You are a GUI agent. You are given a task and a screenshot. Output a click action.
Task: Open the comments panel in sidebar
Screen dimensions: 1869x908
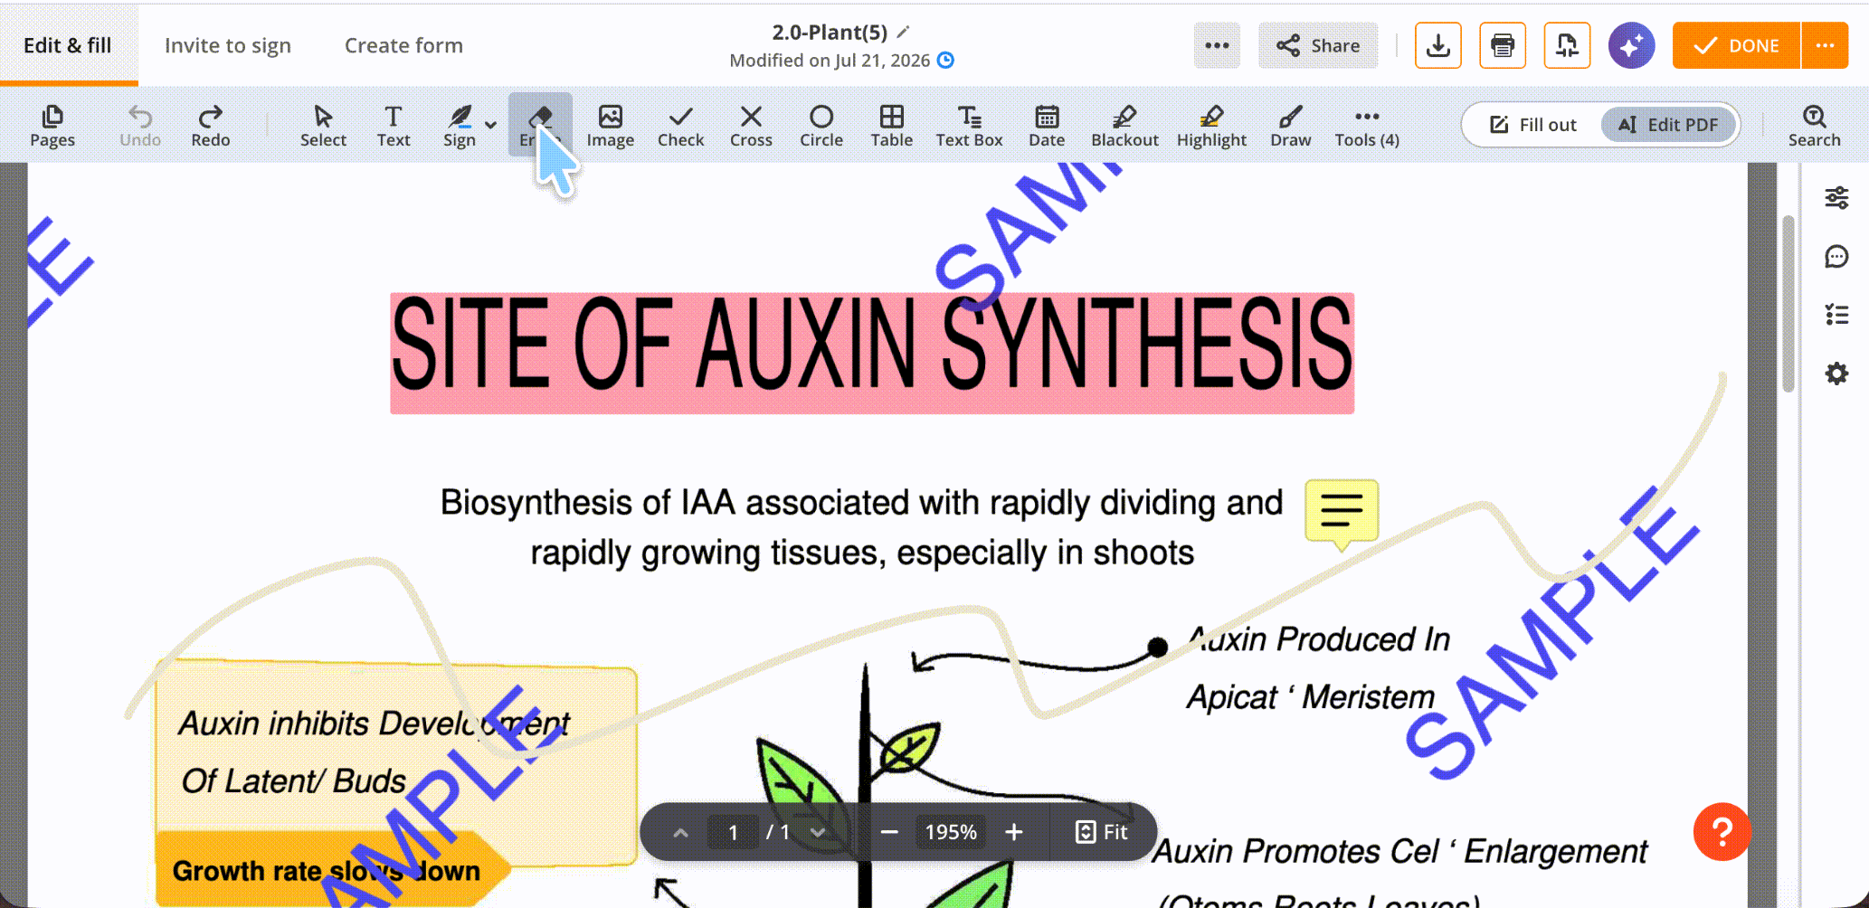click(x=1836, y=257)
